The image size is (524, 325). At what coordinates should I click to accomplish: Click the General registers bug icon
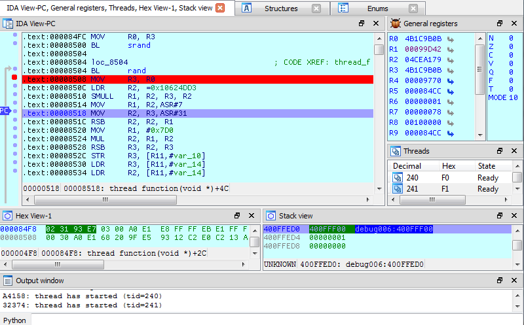tap(396, 24)
